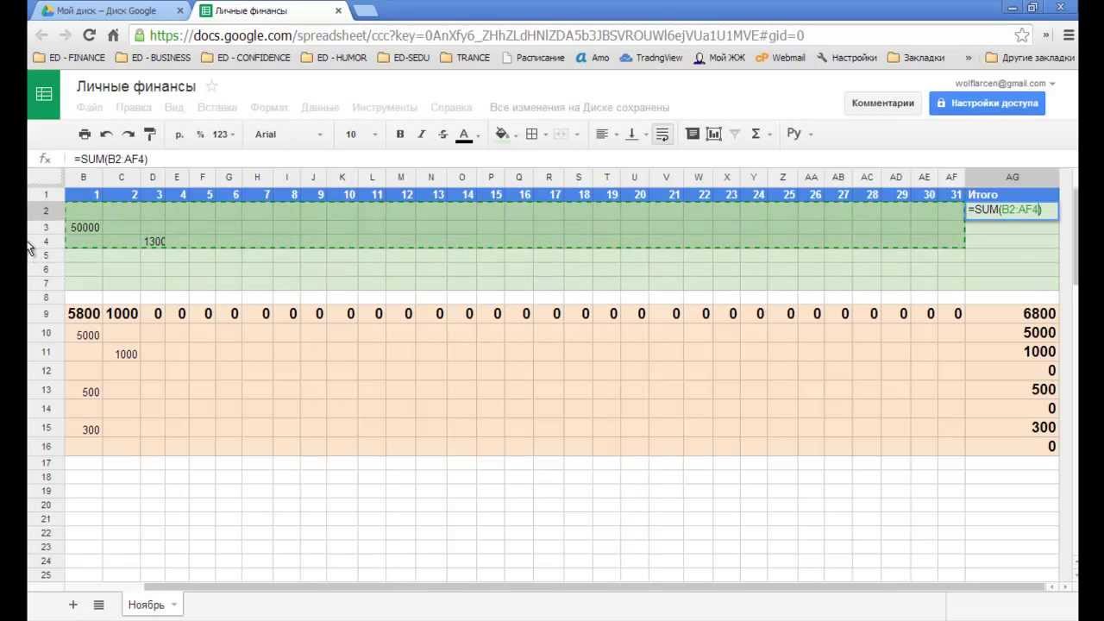Open the Справка menu
Image resolution: width=1104 pixels, height=621 pixels.
click(x=451, y=108)
